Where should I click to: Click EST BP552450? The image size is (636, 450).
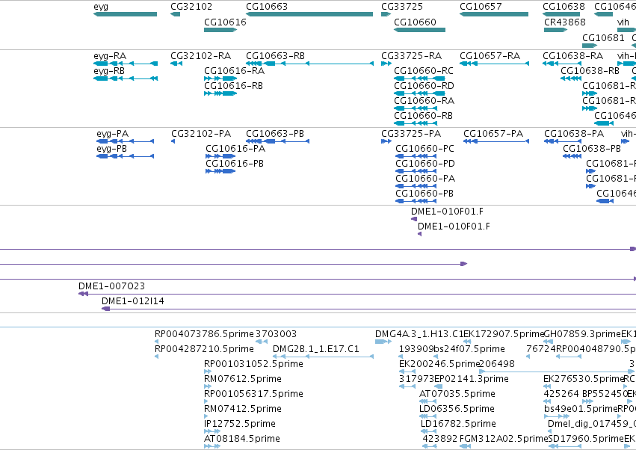click(605, 394)
